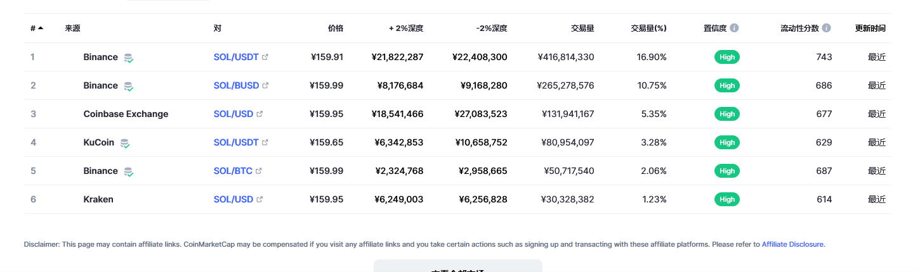Open the KuCoin SOL/USDT pair link
This screenshot has height=272, width=920.
[x=236, y=142]
